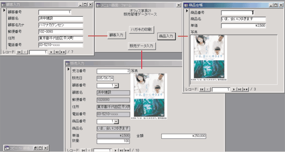
Task: Click 商品番号 field in 商品台帳 window
Action: pyautogui.click(x=237, y=13)
